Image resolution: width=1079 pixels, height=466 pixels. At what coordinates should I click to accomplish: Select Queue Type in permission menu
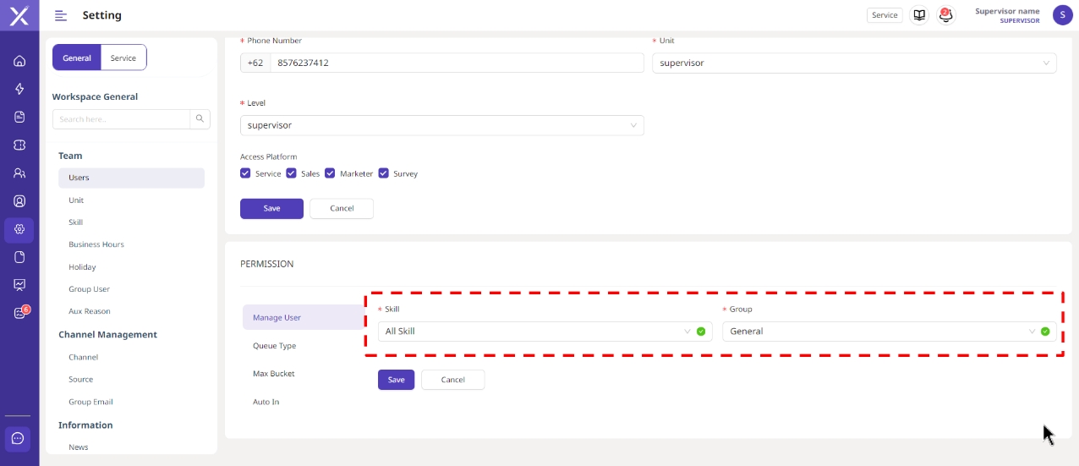pos(274,346)
